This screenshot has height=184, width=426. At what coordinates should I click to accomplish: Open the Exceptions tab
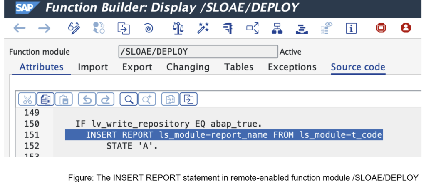[292, 67]
